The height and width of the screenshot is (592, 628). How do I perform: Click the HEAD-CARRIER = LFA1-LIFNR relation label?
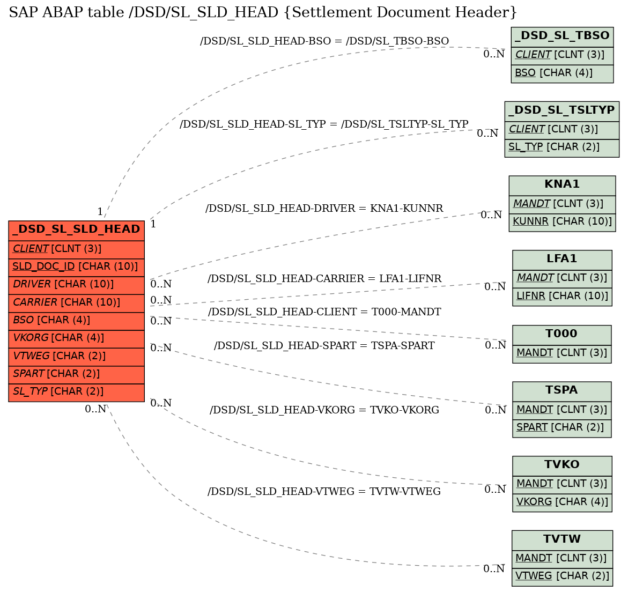pos(324,279)
